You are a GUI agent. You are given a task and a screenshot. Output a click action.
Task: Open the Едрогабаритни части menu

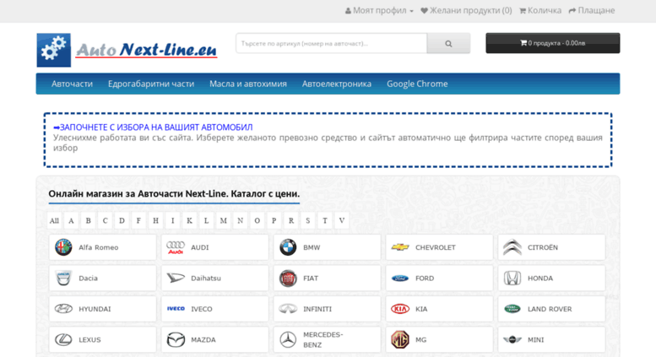click(x=151, y=84)
